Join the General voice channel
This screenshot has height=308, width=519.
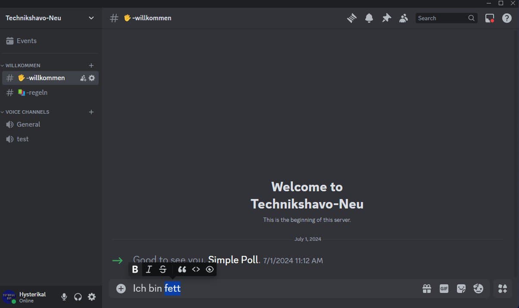(50, 124)
